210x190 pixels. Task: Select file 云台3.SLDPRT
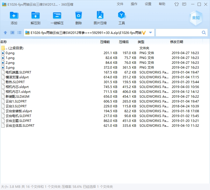pyautogui.click(x=16, y=106)
